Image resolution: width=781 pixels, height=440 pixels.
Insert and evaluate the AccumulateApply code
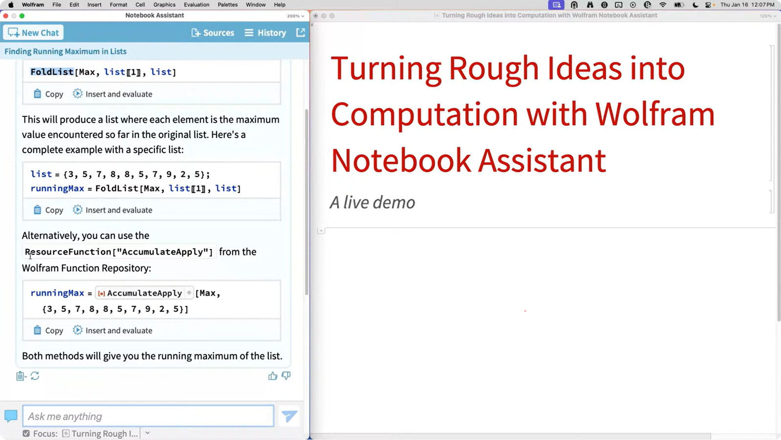112,331
